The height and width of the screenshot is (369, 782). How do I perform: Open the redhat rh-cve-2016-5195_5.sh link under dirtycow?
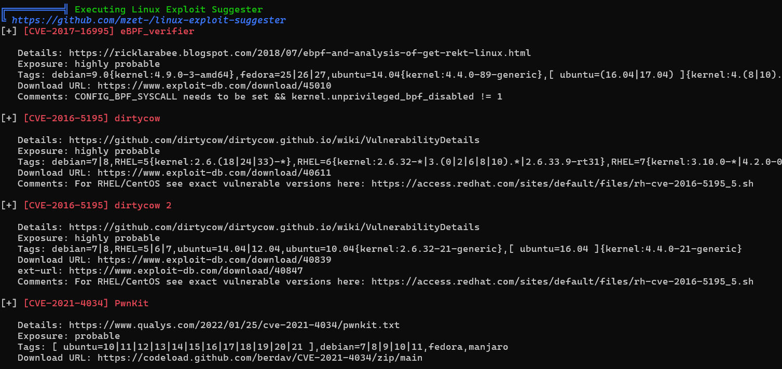point(563,183)
